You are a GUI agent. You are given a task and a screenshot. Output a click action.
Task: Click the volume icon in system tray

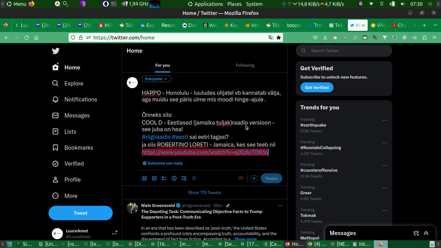403,4
